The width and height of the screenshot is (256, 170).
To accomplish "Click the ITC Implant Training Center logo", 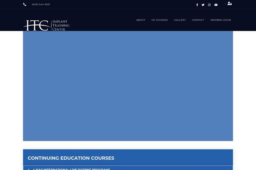I will (47, 25).
